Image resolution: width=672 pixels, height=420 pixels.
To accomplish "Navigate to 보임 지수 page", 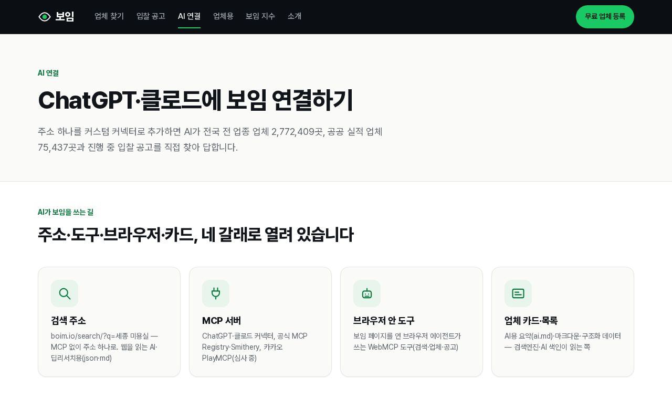I will (x=260, y=16).
